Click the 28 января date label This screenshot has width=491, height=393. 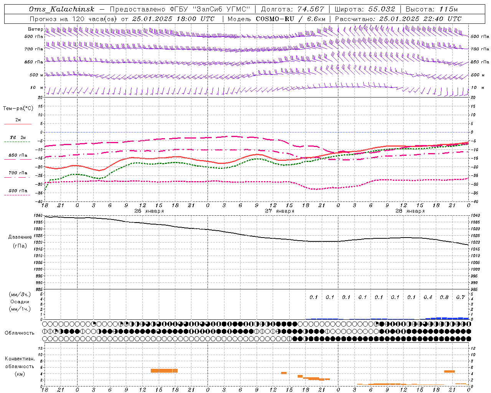[410, 211]
